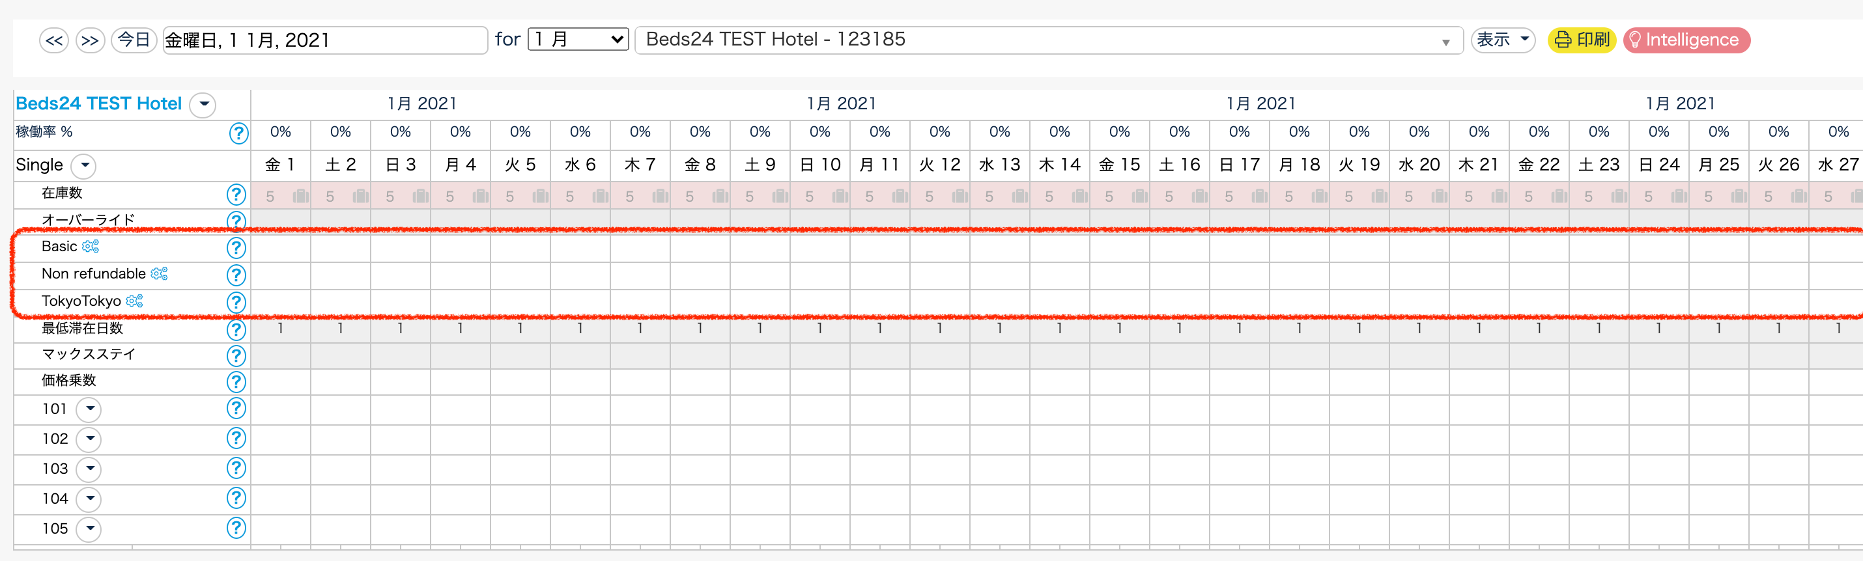The height and width of the screenshot is (561, 1863).
Task: Jump to today with 今日 button
Action: pyautogui.click(x=134, y=40)
